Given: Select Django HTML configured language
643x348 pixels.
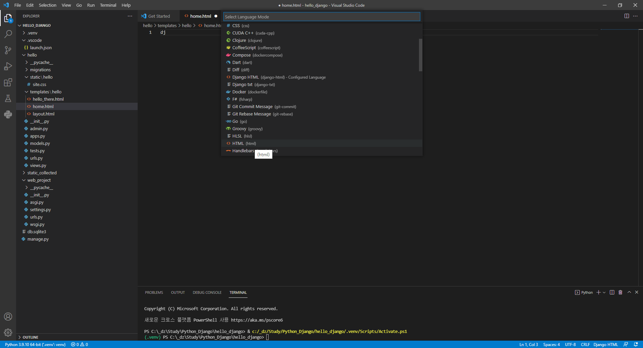Looking at the screenshot, I should (x=321, y=77).
